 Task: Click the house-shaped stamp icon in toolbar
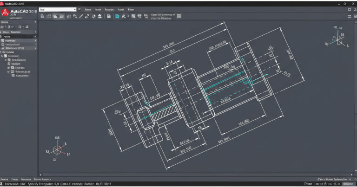pyautogui.click(x=100, y=16)
